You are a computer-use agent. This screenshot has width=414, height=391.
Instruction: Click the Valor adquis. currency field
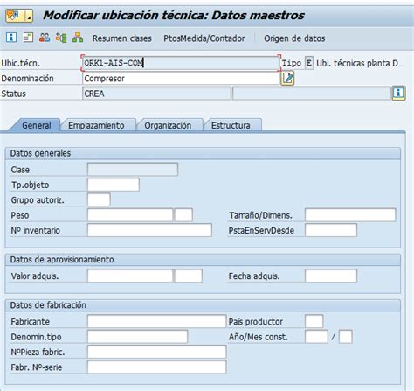pyautogui.click(x=189, y=276)
